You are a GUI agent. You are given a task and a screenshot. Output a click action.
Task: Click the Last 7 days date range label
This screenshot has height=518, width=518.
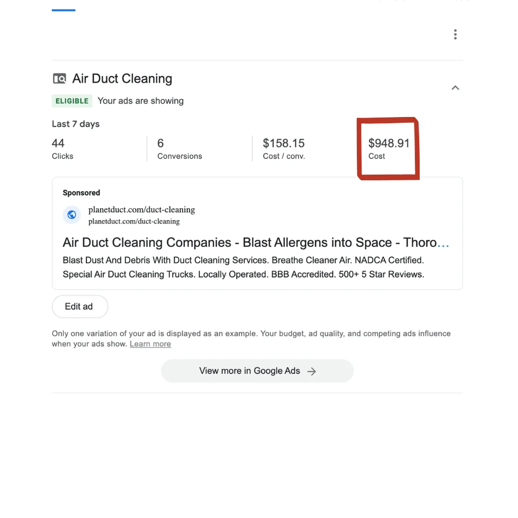pyautogui.click(x=76, y=124)
